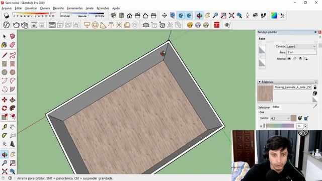322x181 pixels.
Task: Pick the Rotate tool
Action: coord(5,108)
